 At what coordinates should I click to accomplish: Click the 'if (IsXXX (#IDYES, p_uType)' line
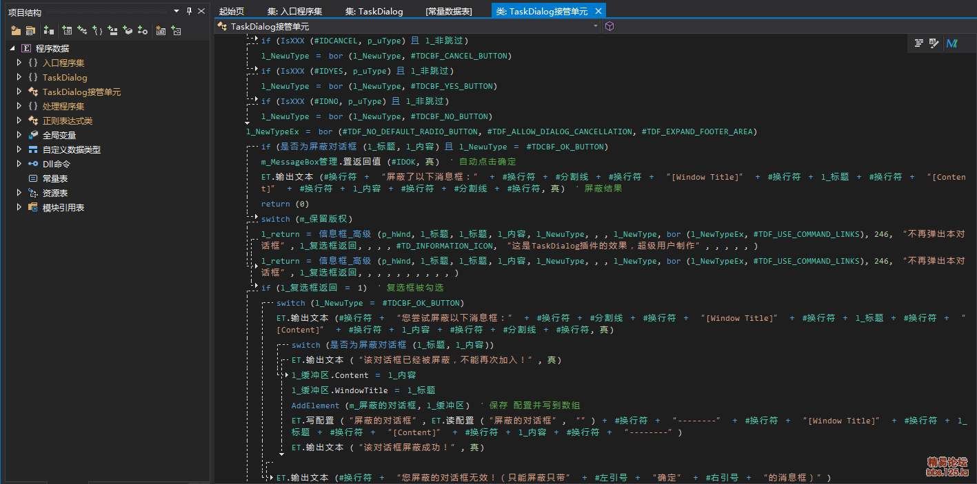click(357, 71)
